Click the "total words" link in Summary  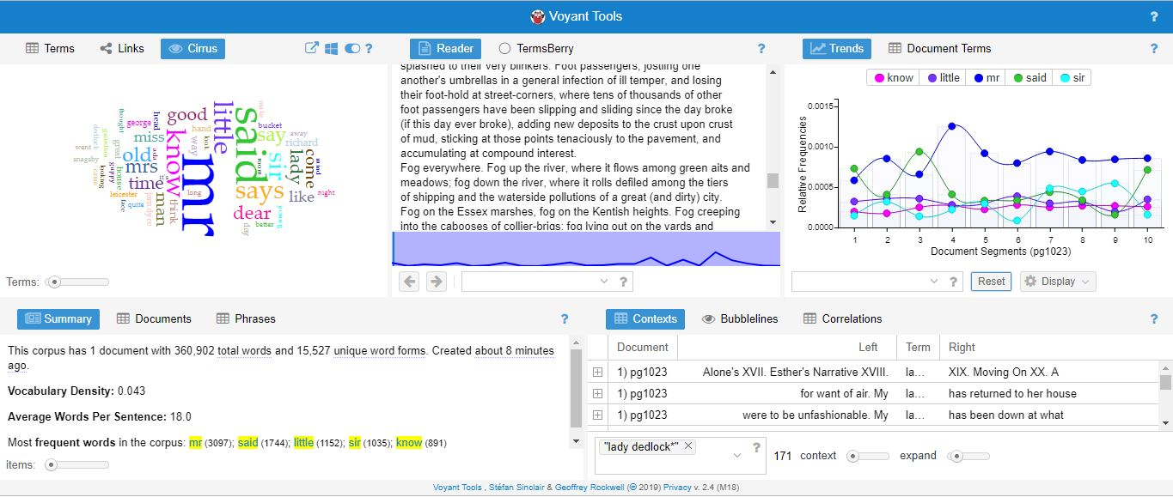coord(245,350)
